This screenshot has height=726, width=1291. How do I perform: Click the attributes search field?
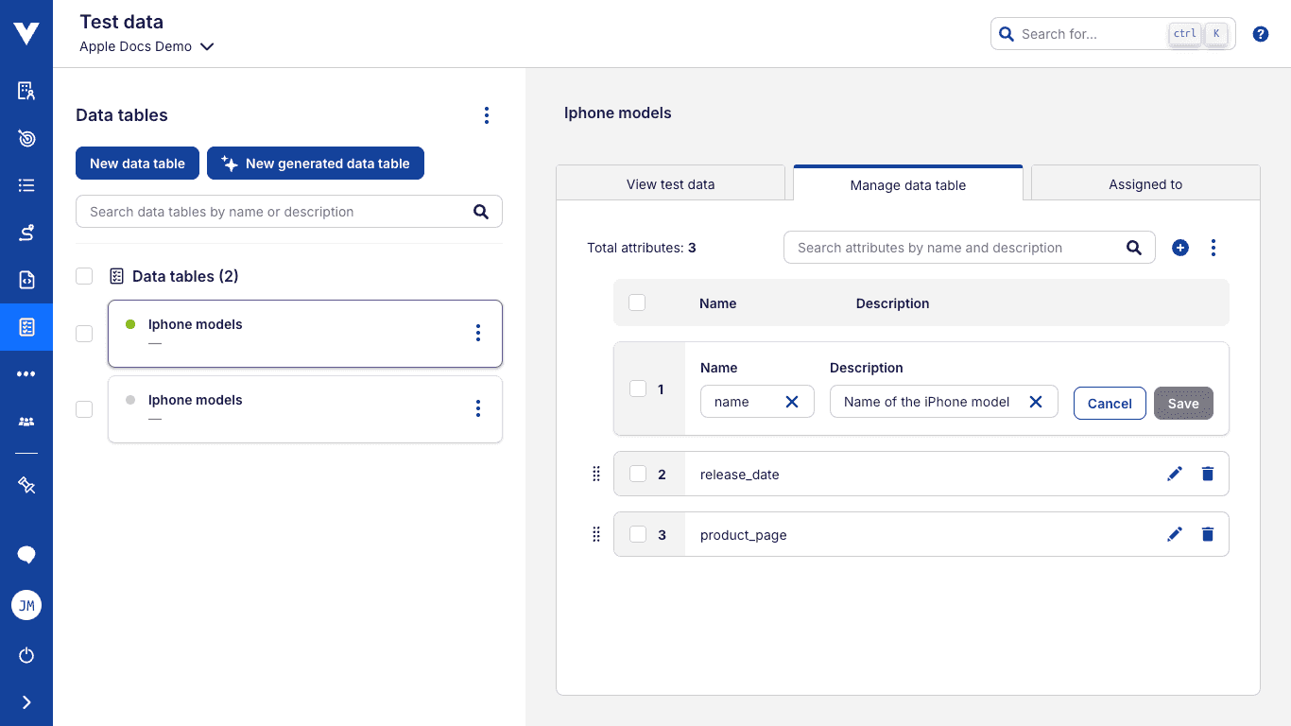coord(955,247)
